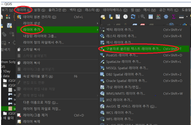Open the 설정 (S) menu
This screenshot has width=191, height=125.
pos(39,10)
